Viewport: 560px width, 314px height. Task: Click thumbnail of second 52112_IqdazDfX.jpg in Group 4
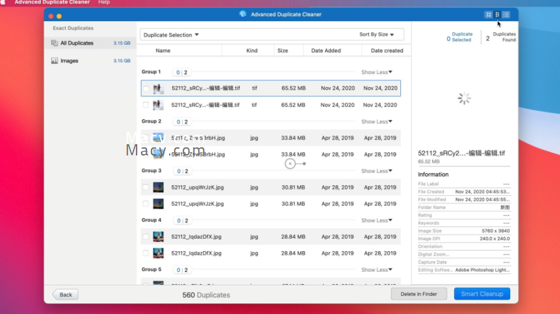tap(158, 253)
